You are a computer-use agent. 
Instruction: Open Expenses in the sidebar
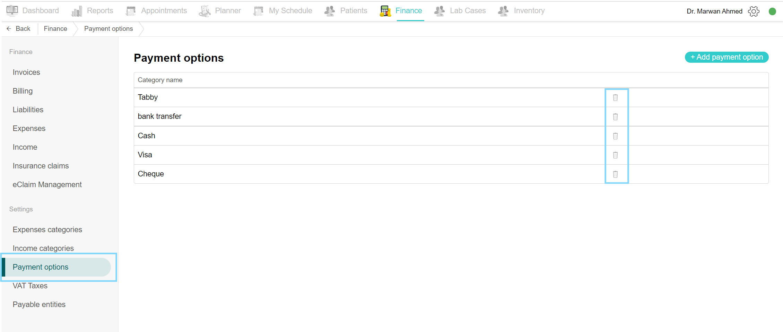click(x=29, y=129)
